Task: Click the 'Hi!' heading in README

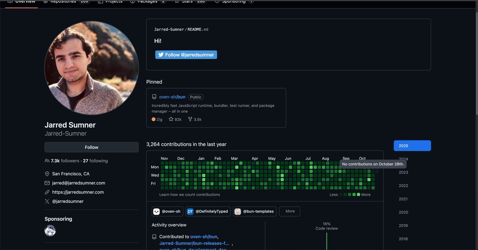Action: tap(158, 41)
